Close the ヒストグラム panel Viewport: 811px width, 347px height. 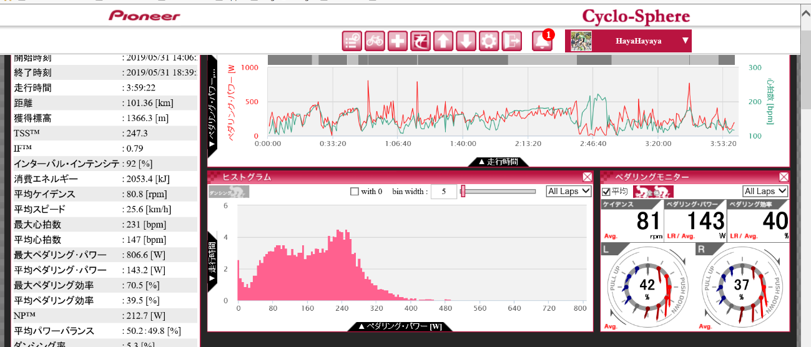click(x=587, y=177)
